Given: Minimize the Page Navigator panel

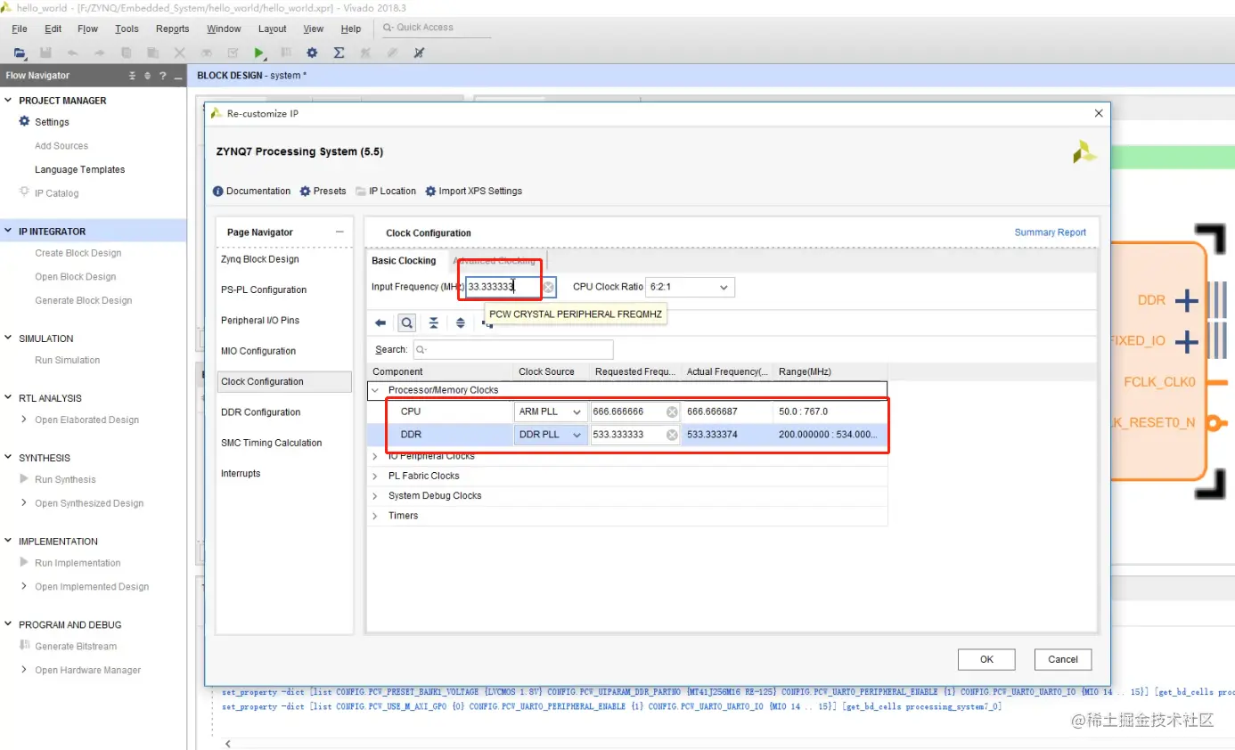Looking at the screenshot, I should pos(339,232).
